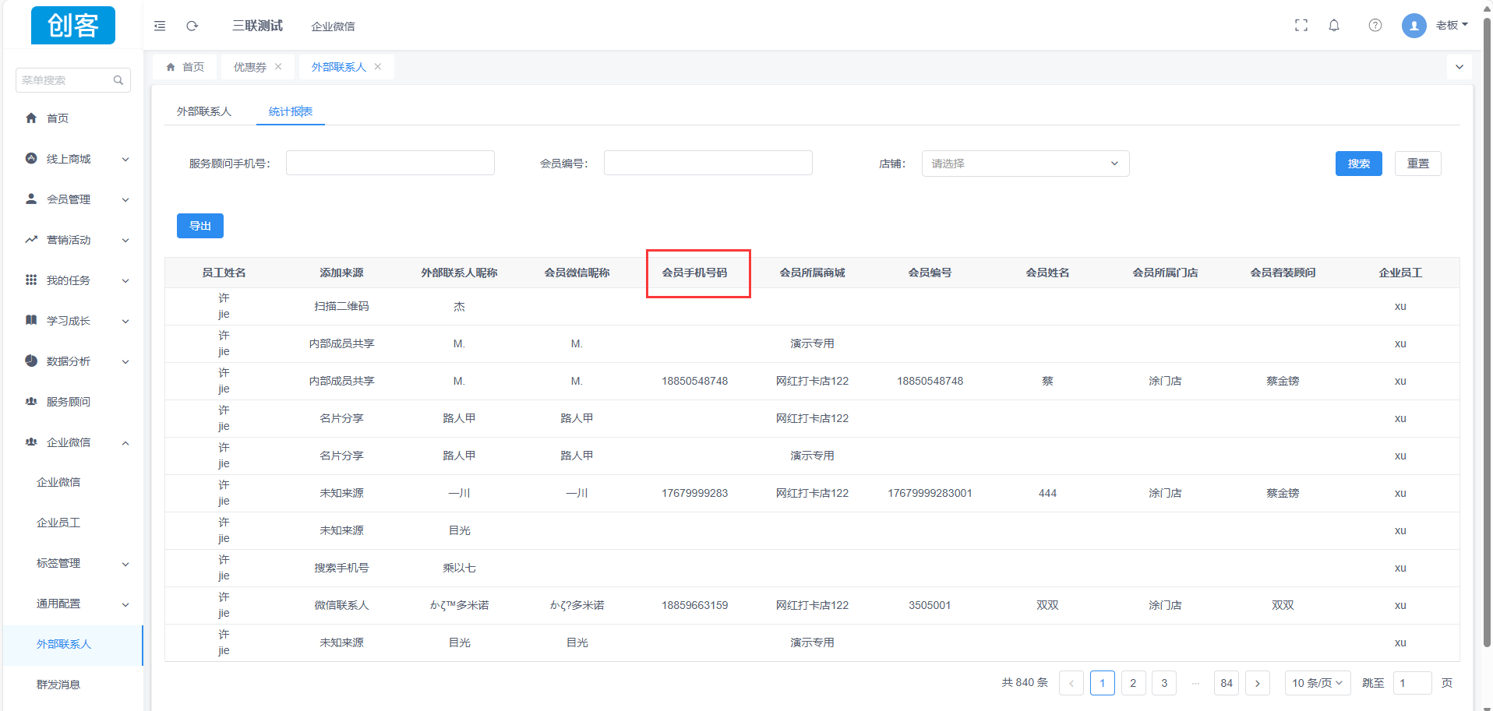Click phone number 17679999283 cell
This screenshot has width=1493, height=711.
coord(695,493)
